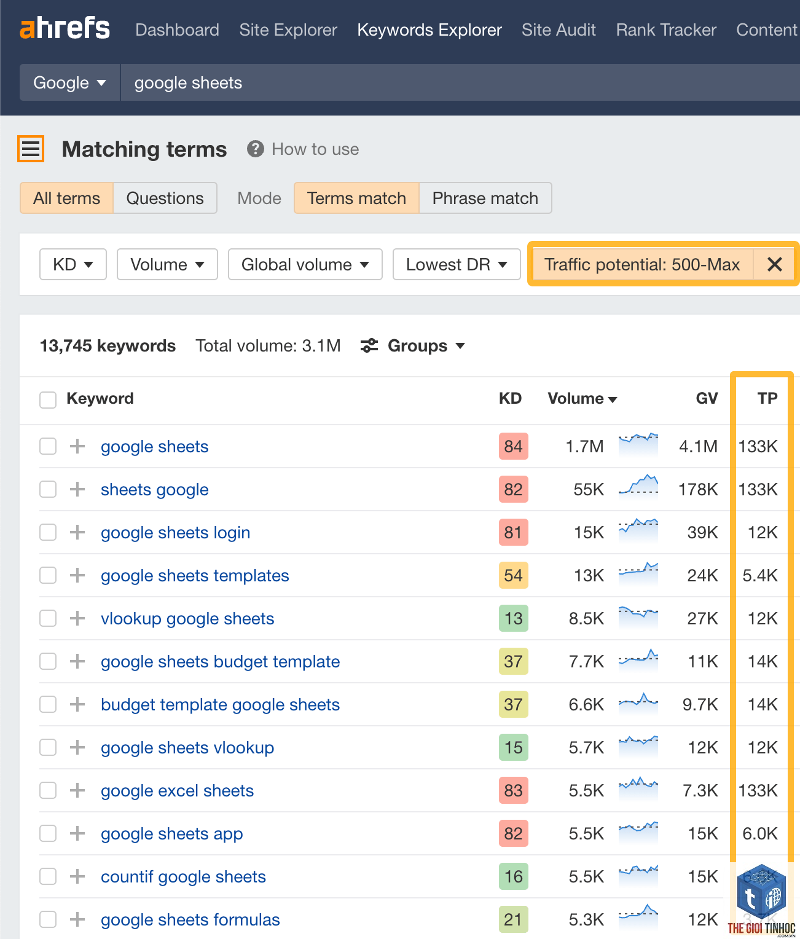The height and width of the screenshot is (939, 800).
Task: Add 'google sheets templates' with plus icon
Action: [x=77, y=575]
